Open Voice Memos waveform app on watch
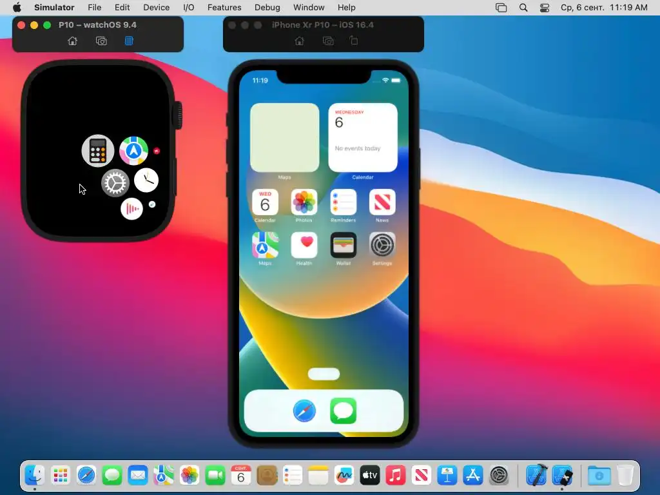Screen dimensions: 660x495 point(131,208)
